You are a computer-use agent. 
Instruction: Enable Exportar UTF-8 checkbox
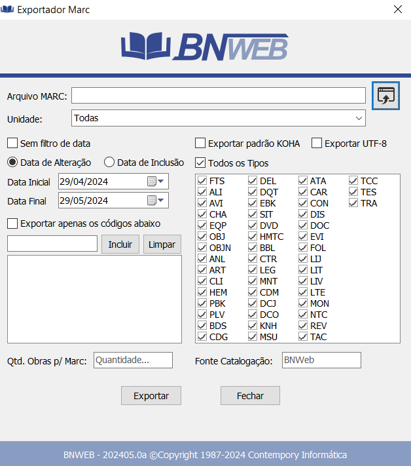tap(317, 144)
